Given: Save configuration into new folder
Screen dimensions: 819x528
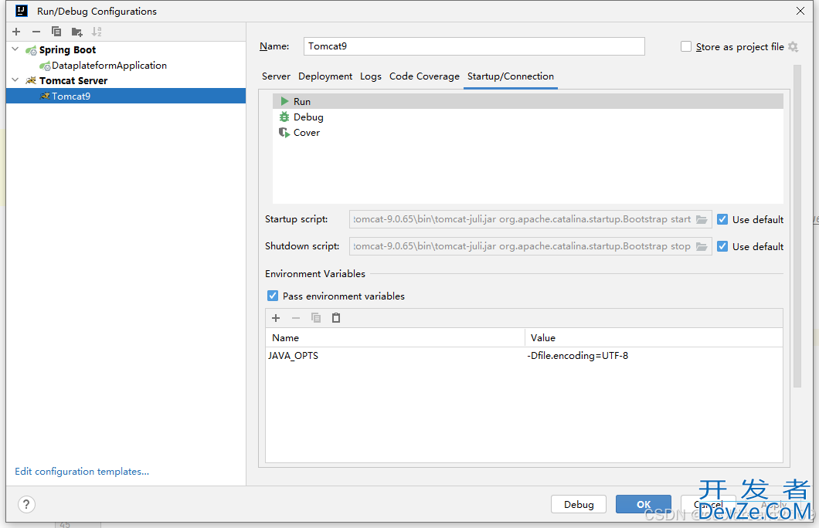Looking at the screenshot, I should [x=76, y=32].
